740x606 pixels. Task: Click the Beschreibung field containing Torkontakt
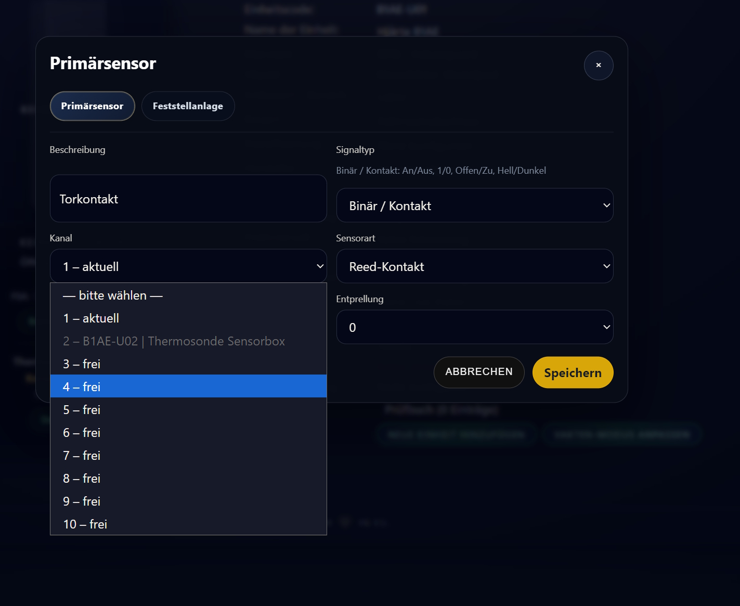pos(188,199)
